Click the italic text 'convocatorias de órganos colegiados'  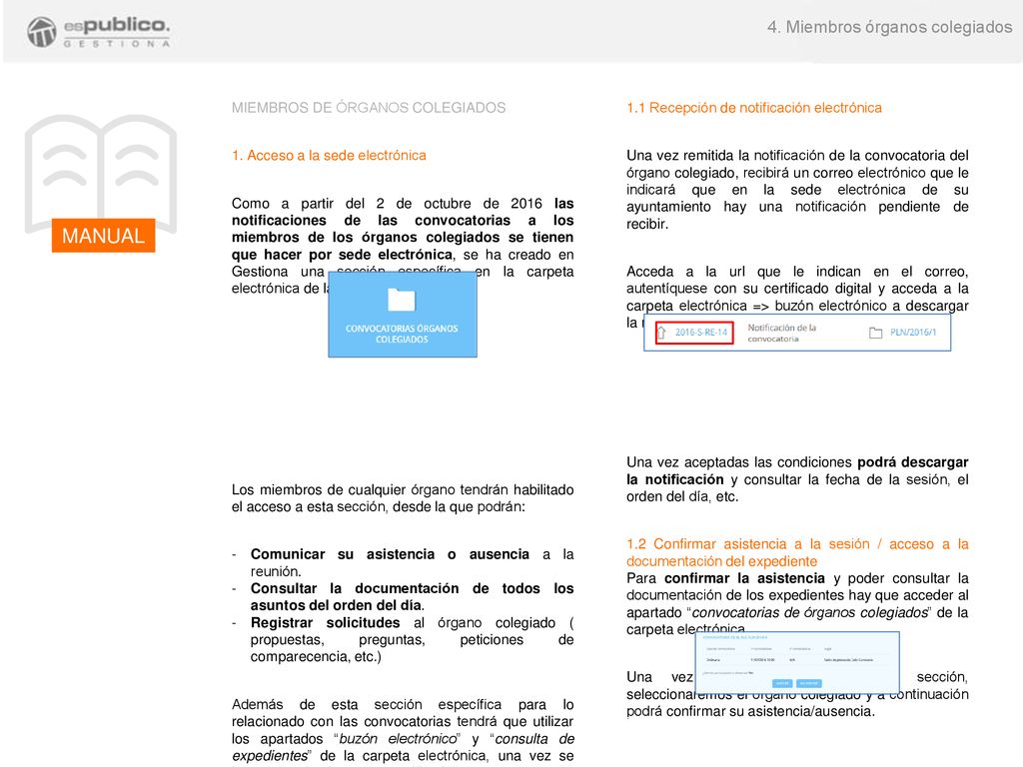(x=809, y=612)
